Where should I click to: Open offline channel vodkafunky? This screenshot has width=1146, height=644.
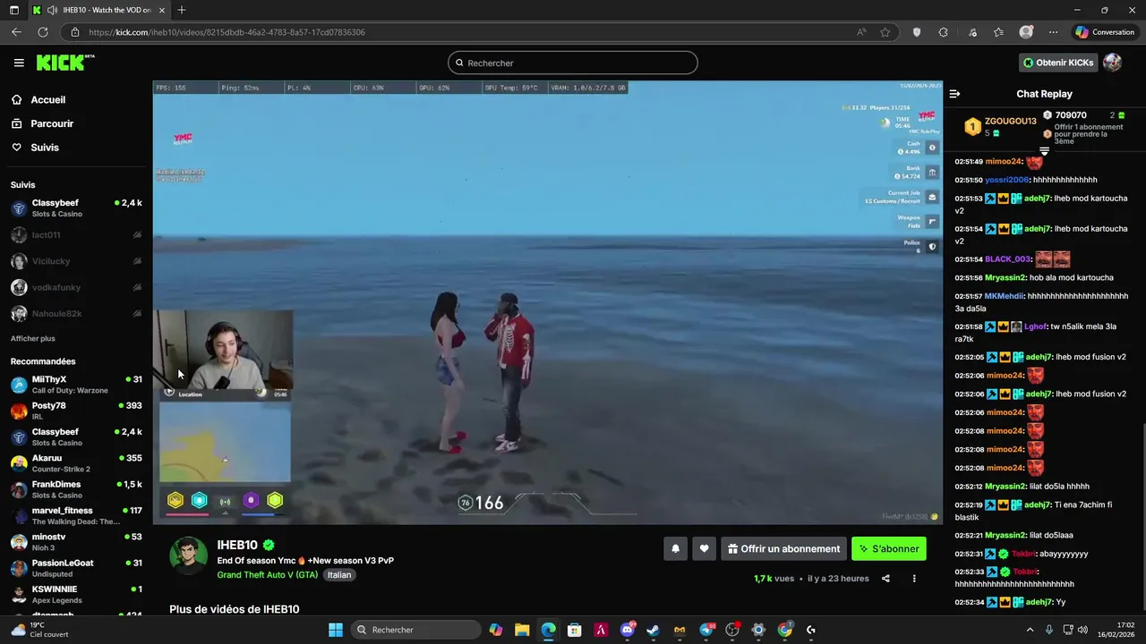click(76, 287)
